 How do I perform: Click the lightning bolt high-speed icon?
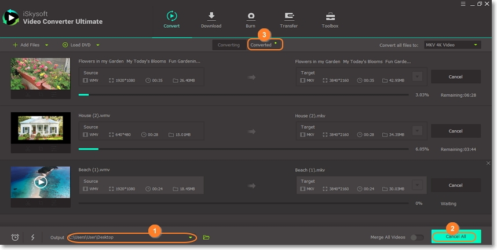coord(32,237)
